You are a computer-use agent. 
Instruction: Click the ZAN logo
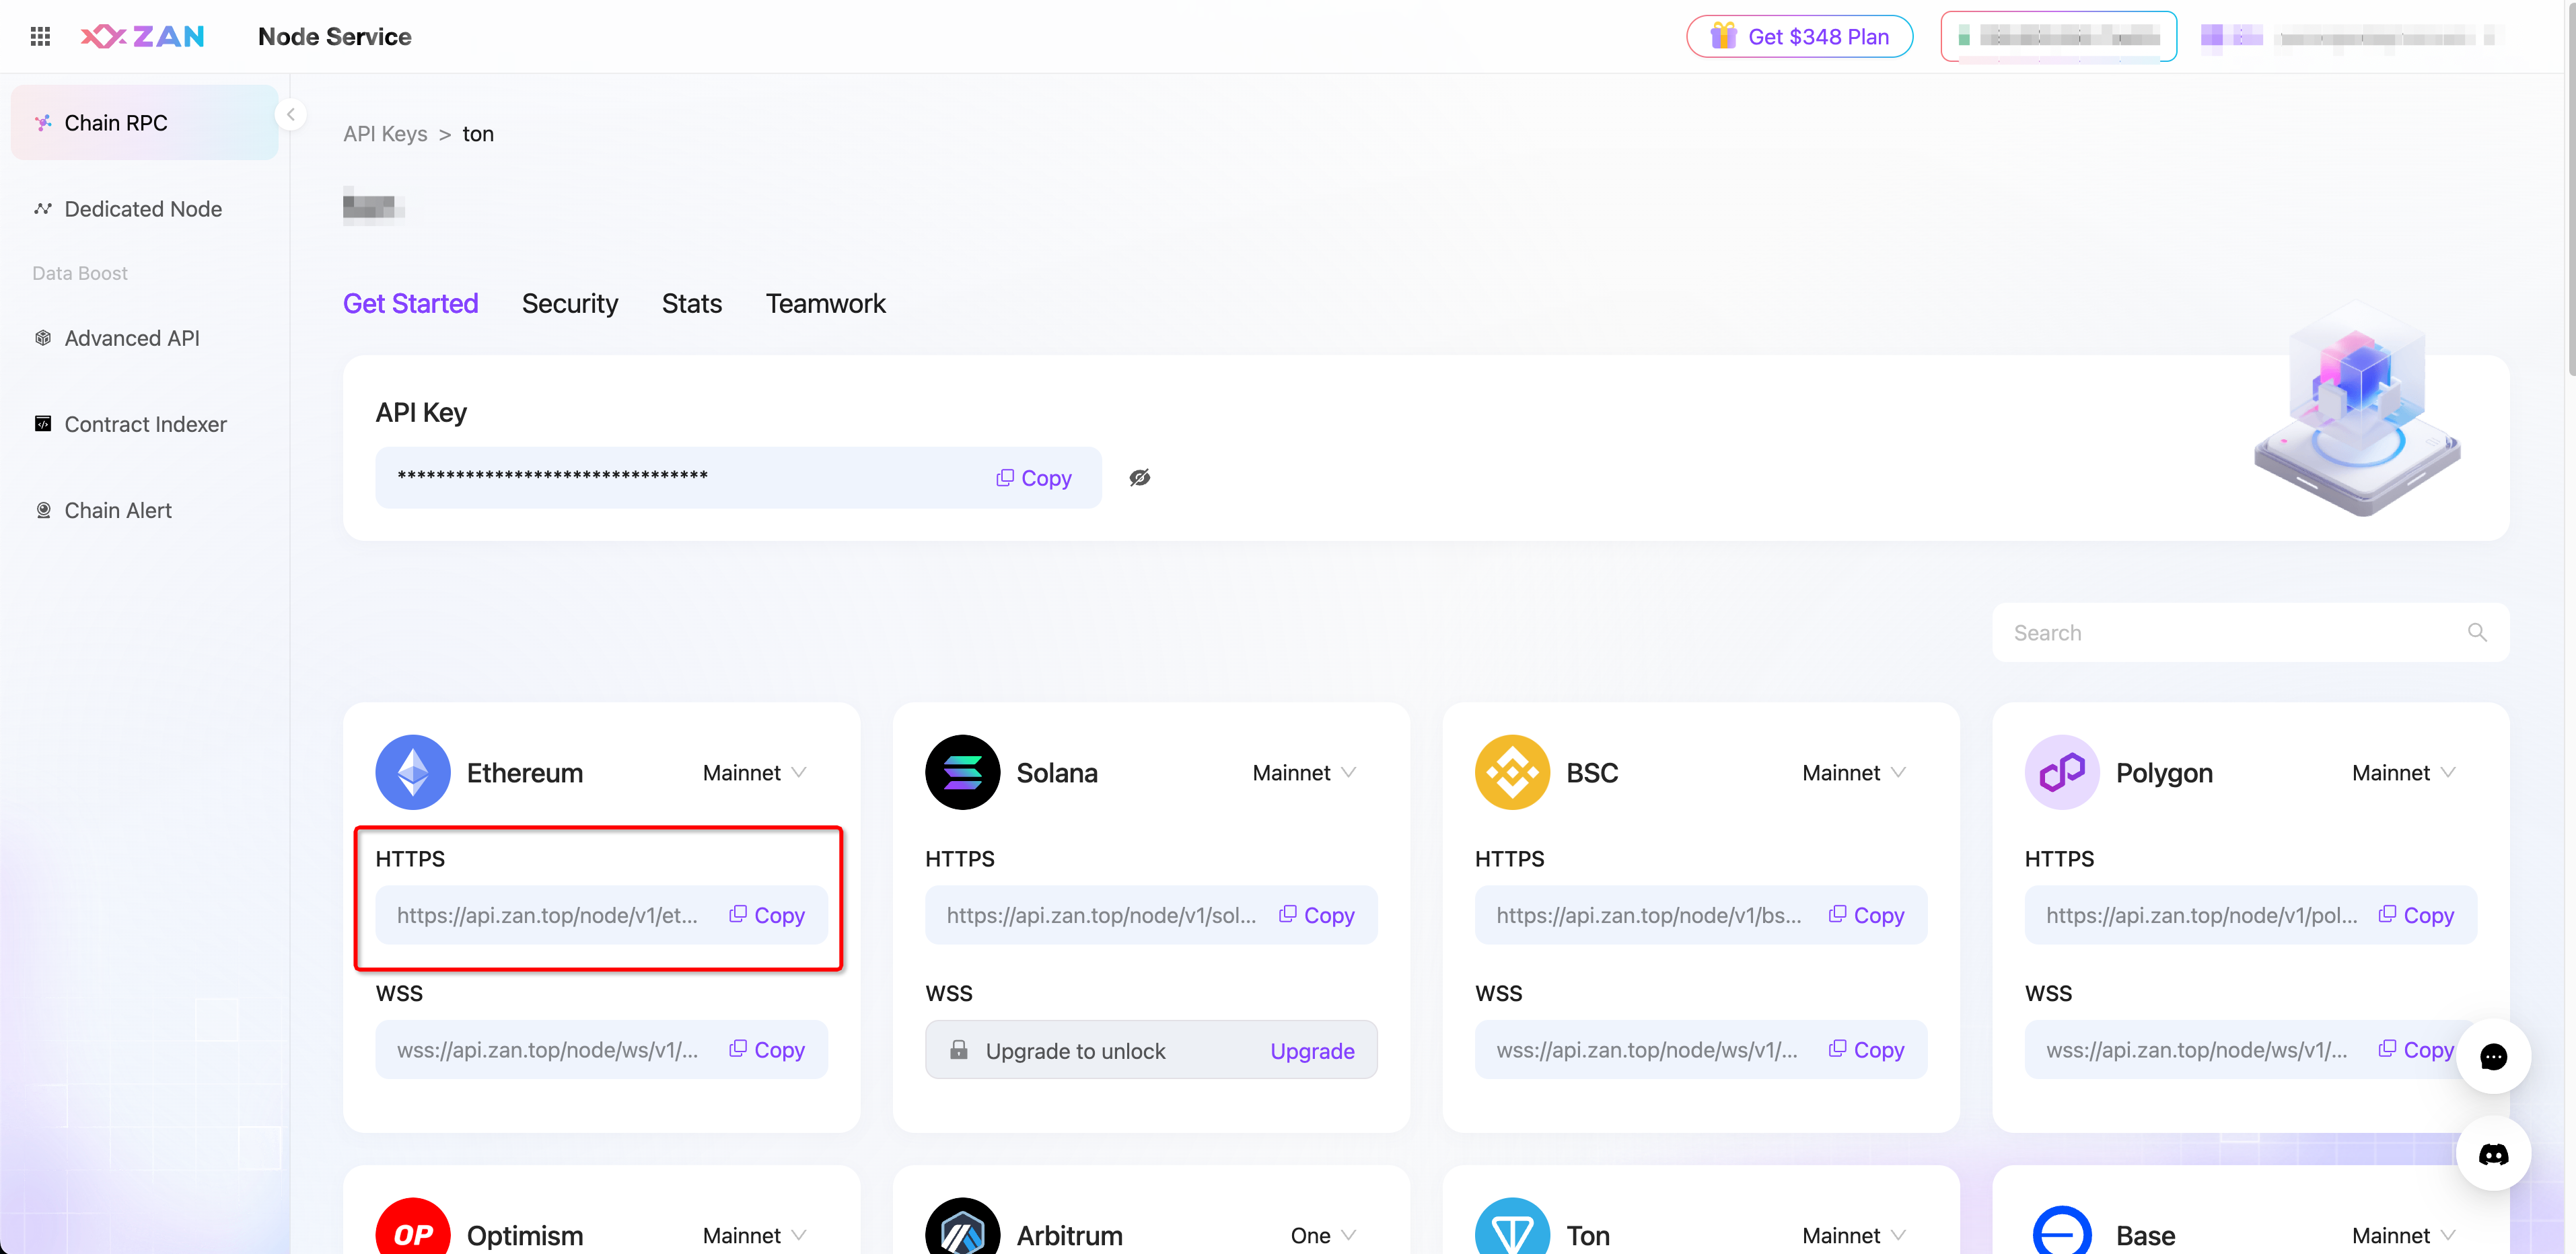143,37
